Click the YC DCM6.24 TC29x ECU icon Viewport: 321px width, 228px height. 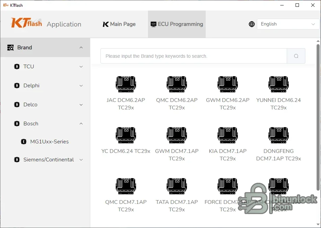click(126, 135)
